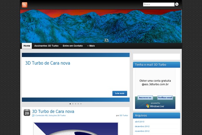Screen dimensions: 202x135
Task: Select the fourth slider pagination dot
Action: pyautogui.click(x=78, y=104)
